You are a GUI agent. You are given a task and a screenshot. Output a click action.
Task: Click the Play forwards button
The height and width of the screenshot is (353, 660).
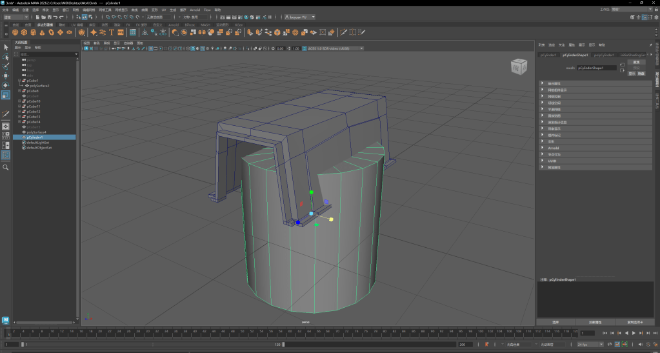pyautogui.click(x=634, y=333)
